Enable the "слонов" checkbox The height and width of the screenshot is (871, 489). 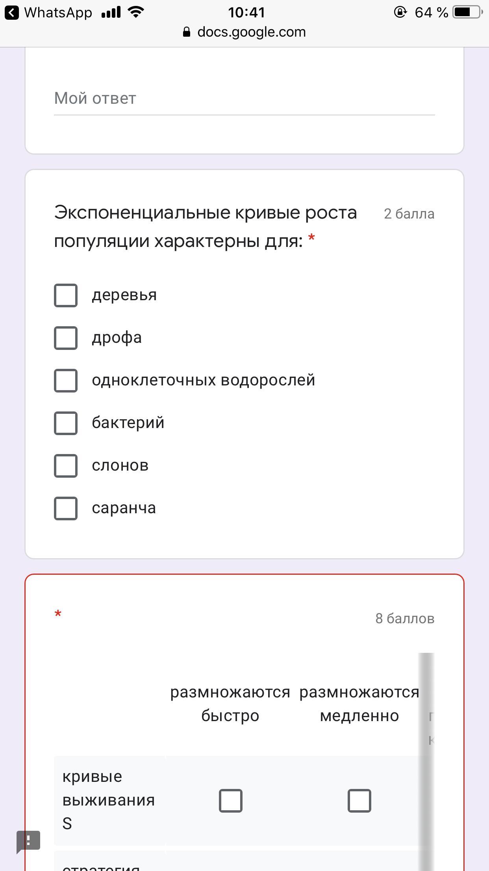tap(66, 465)
